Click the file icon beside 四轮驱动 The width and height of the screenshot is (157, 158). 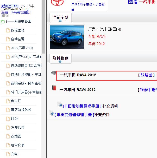click(x=8, y=30)
